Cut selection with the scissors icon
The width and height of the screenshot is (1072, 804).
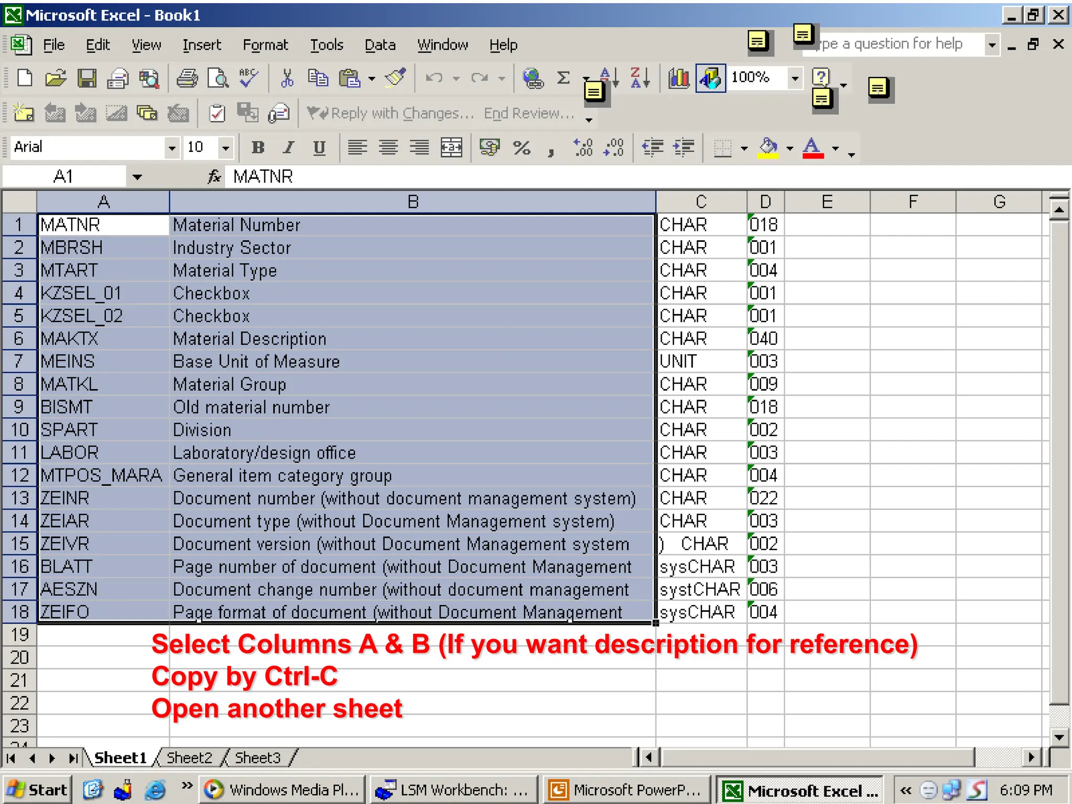click(x=287, y=79)
